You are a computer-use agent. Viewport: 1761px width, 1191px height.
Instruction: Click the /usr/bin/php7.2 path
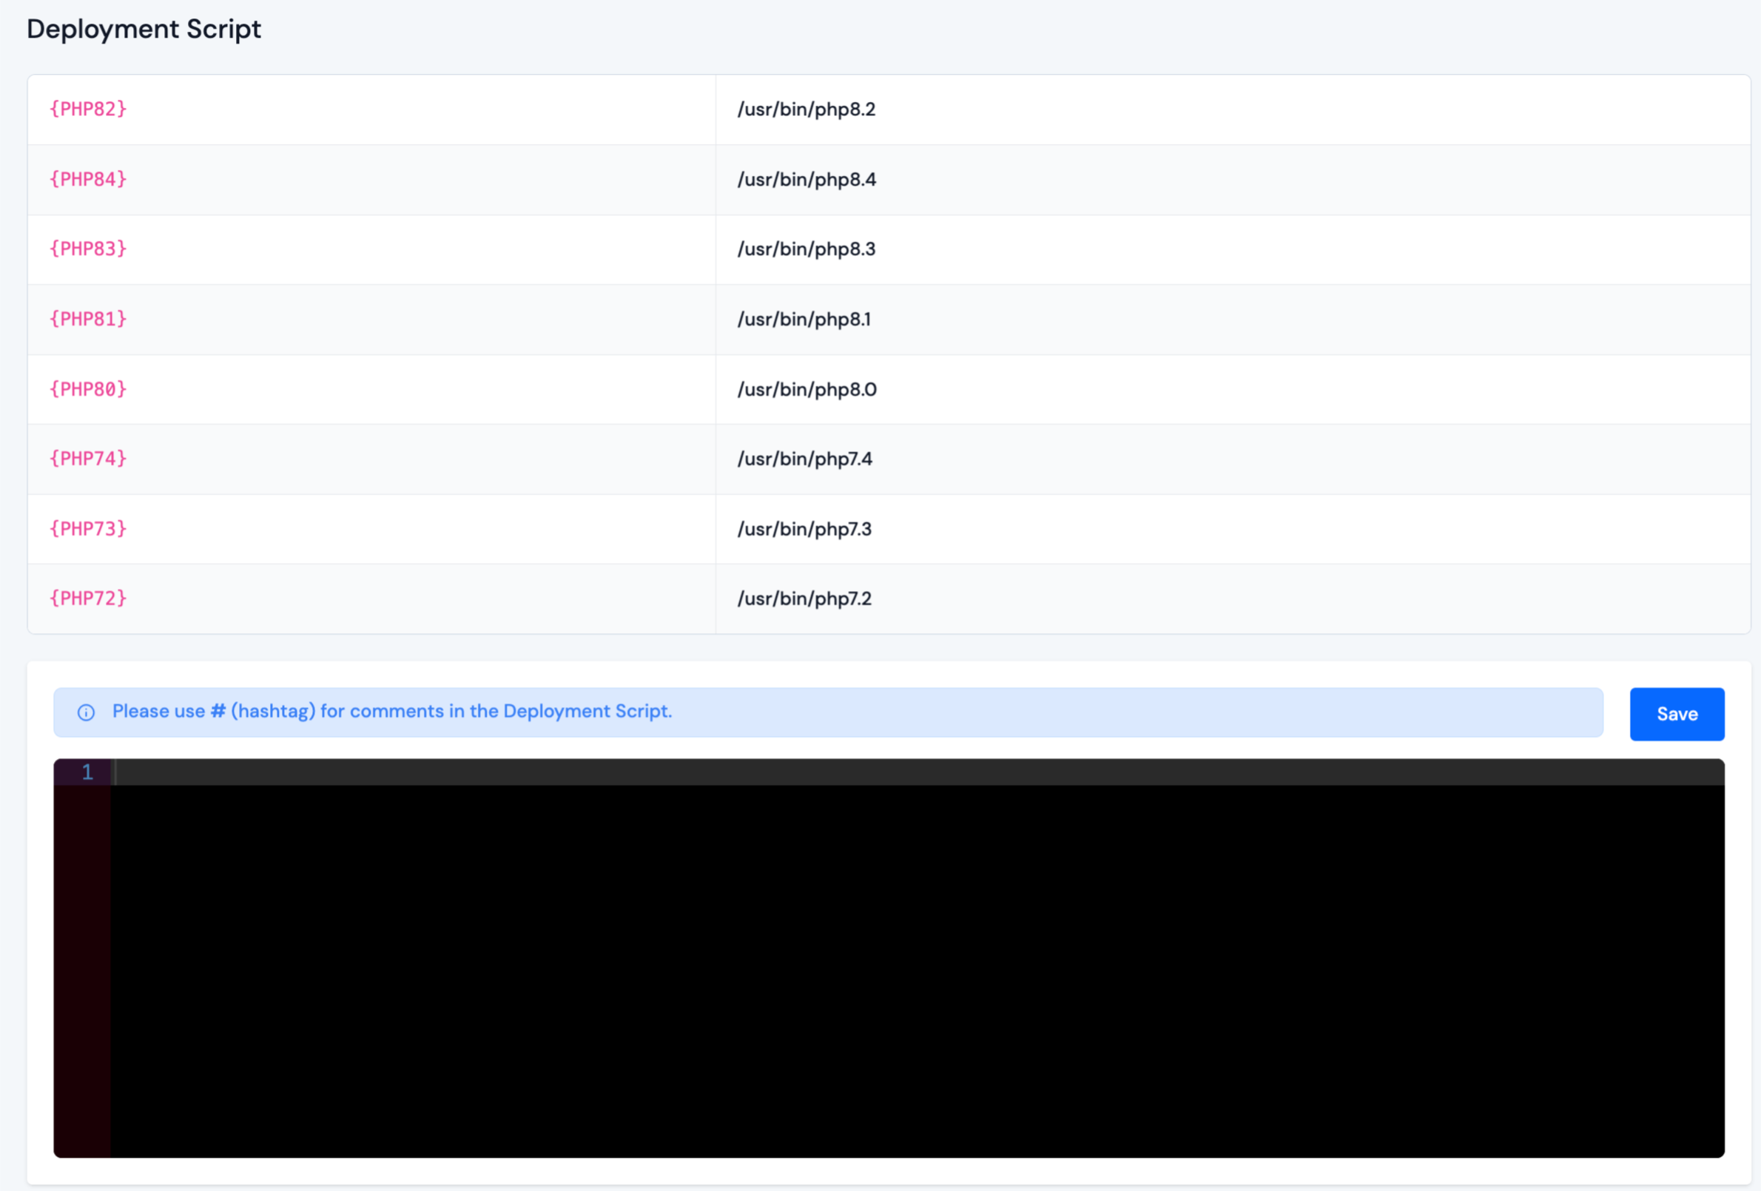tap(804, 598)
